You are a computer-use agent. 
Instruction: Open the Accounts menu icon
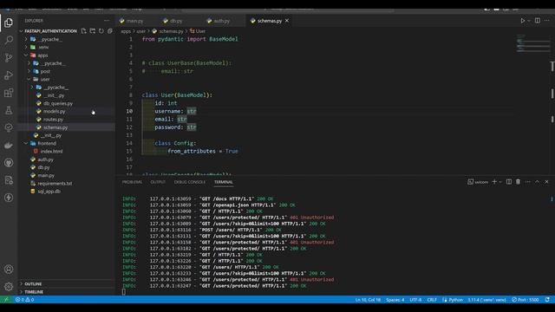point(9,270)
